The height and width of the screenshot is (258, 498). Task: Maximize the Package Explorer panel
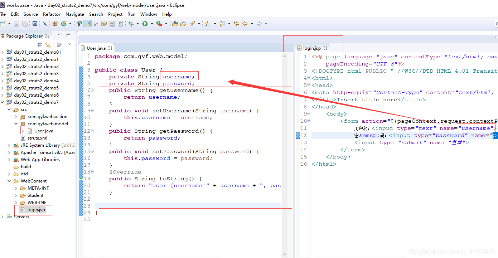pyautogui.click(x=68, y=35)
